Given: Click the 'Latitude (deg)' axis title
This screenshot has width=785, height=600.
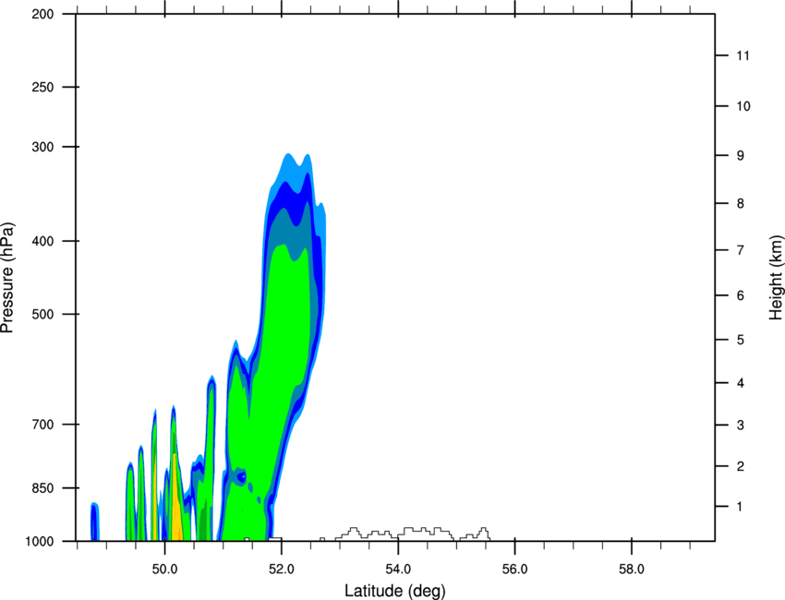Looking at the screenshot, I should 395,591.
